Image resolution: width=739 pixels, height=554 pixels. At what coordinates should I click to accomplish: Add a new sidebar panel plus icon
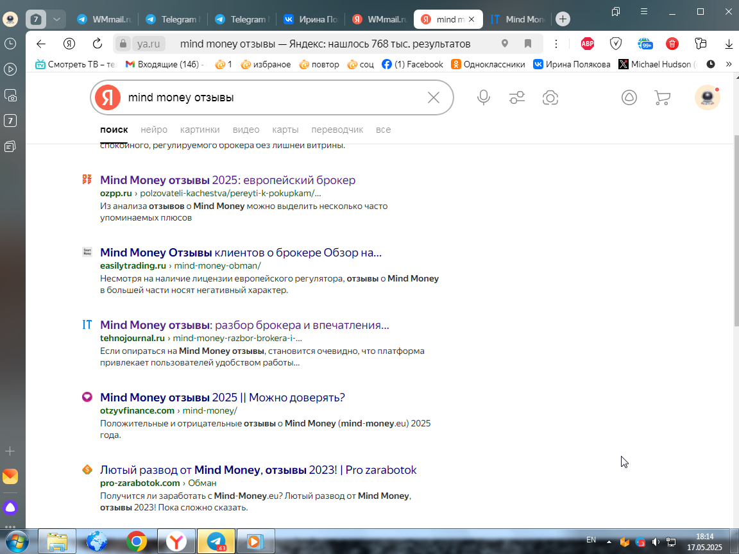10,451
